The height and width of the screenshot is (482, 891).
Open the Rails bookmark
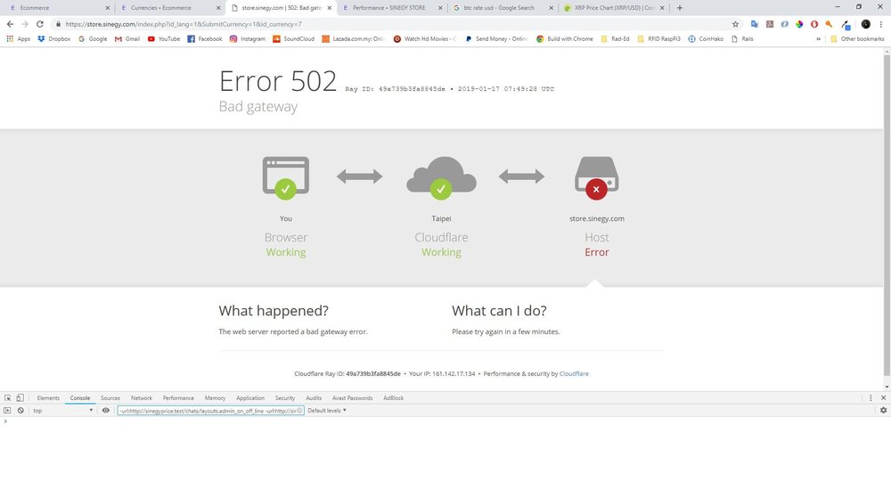[x=742, y=38]
